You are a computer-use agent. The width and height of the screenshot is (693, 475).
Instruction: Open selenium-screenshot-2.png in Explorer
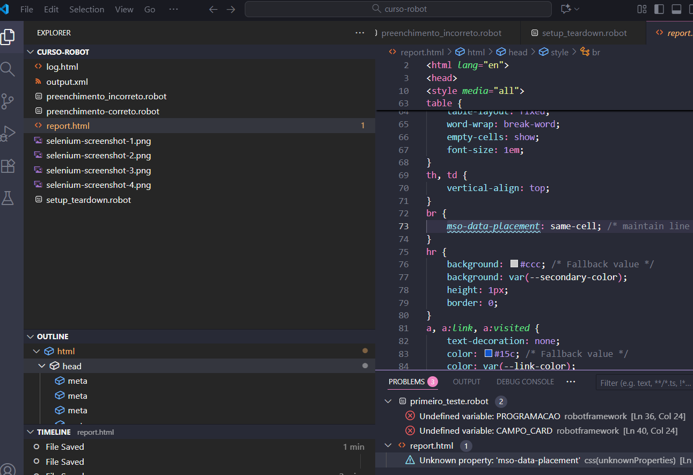click(x=98, y=156)
